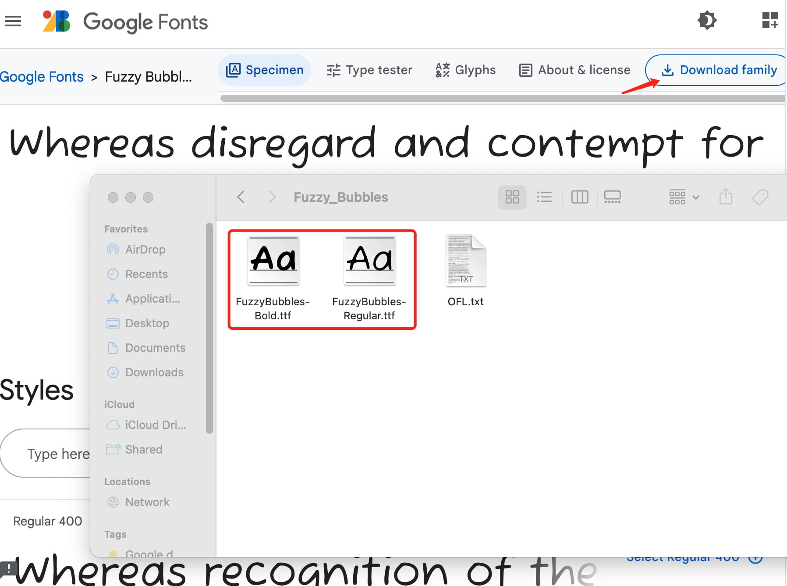Click the iCloud sidebar heading
Image resolution: width=787 pixels, height=586 pixels.
click(x=119, y=404)
